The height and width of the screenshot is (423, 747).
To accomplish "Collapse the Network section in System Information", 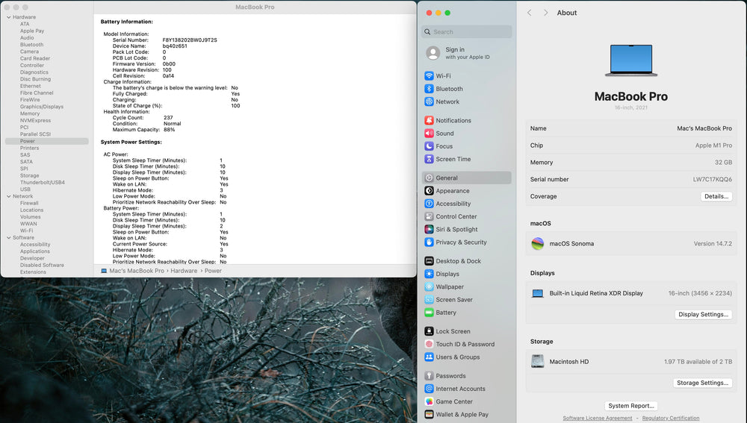I will click(7, 196).
